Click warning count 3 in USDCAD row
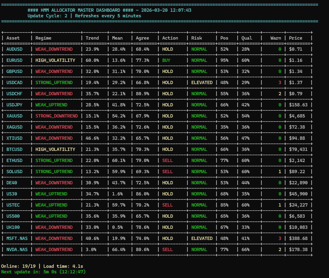This screenshot has width=329, height=278. coord(280,83)
